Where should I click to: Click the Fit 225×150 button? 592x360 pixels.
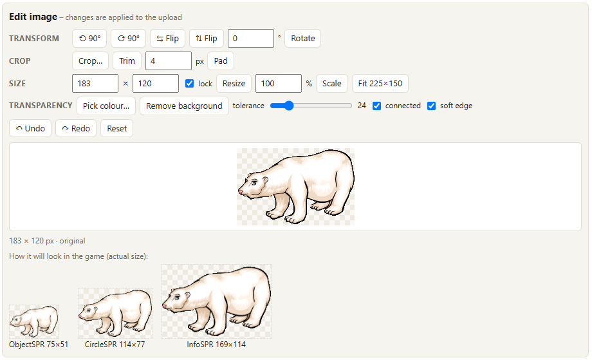(380, 84)
